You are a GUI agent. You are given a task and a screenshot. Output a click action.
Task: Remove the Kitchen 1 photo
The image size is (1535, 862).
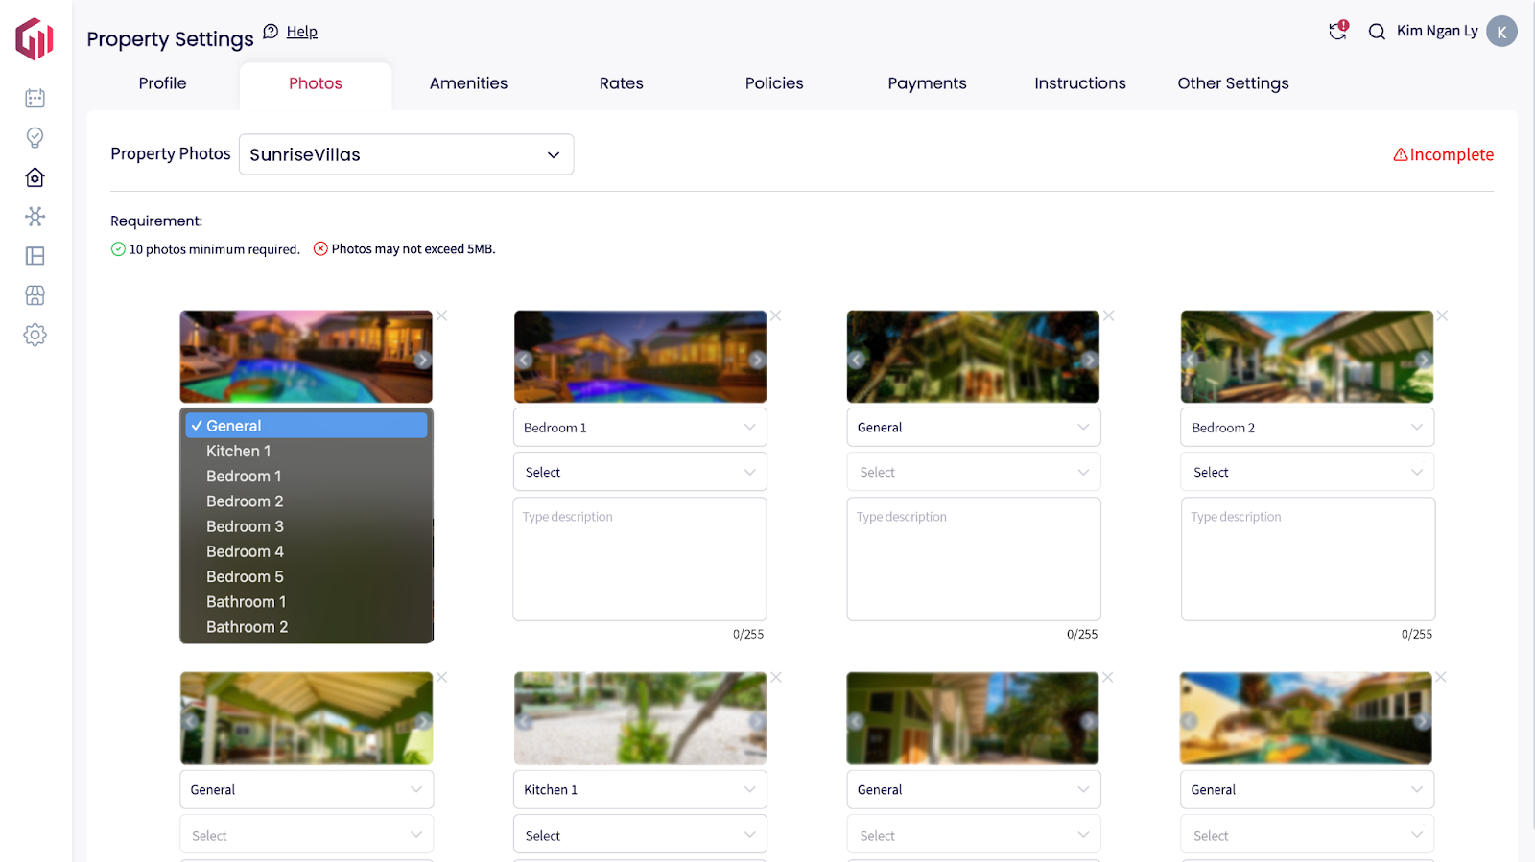776,677
